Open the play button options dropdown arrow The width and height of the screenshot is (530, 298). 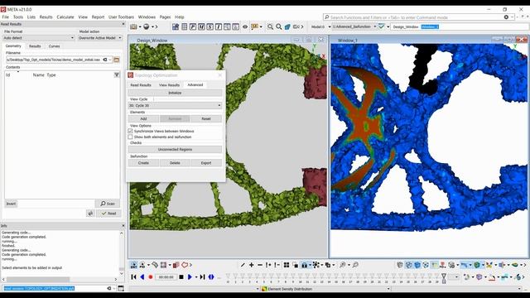tap(195, 277)
